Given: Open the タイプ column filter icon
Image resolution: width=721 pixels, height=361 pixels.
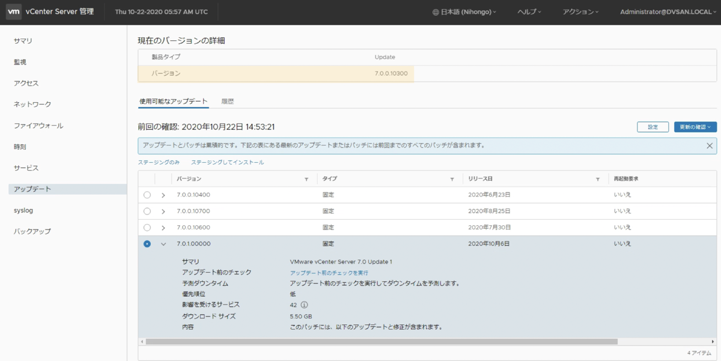Looking at the screenshot, I should pyautogui.click(x=452, y=179).
